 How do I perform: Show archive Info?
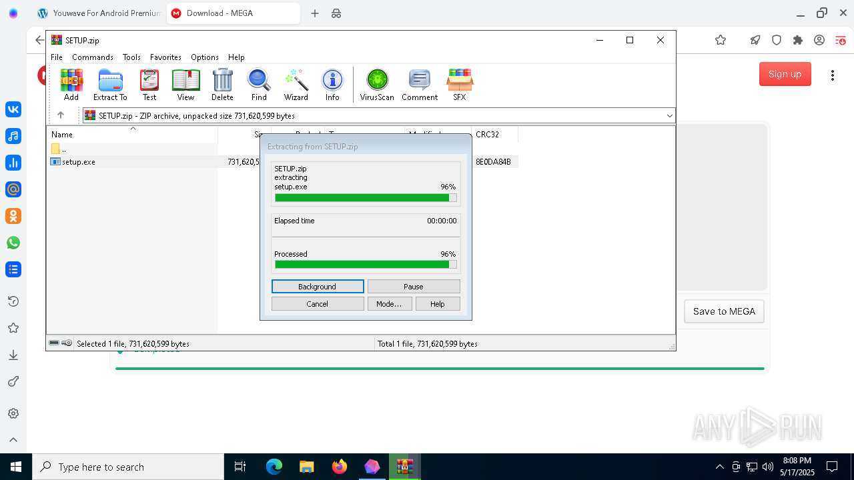(332, 85)
